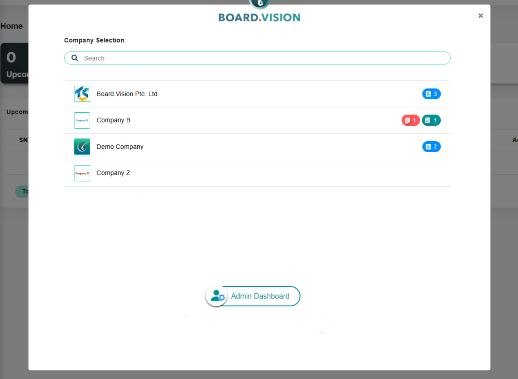Open the Admin Dashboard
This screenshot has width=518, height=379.
click(x=253, y=296)
